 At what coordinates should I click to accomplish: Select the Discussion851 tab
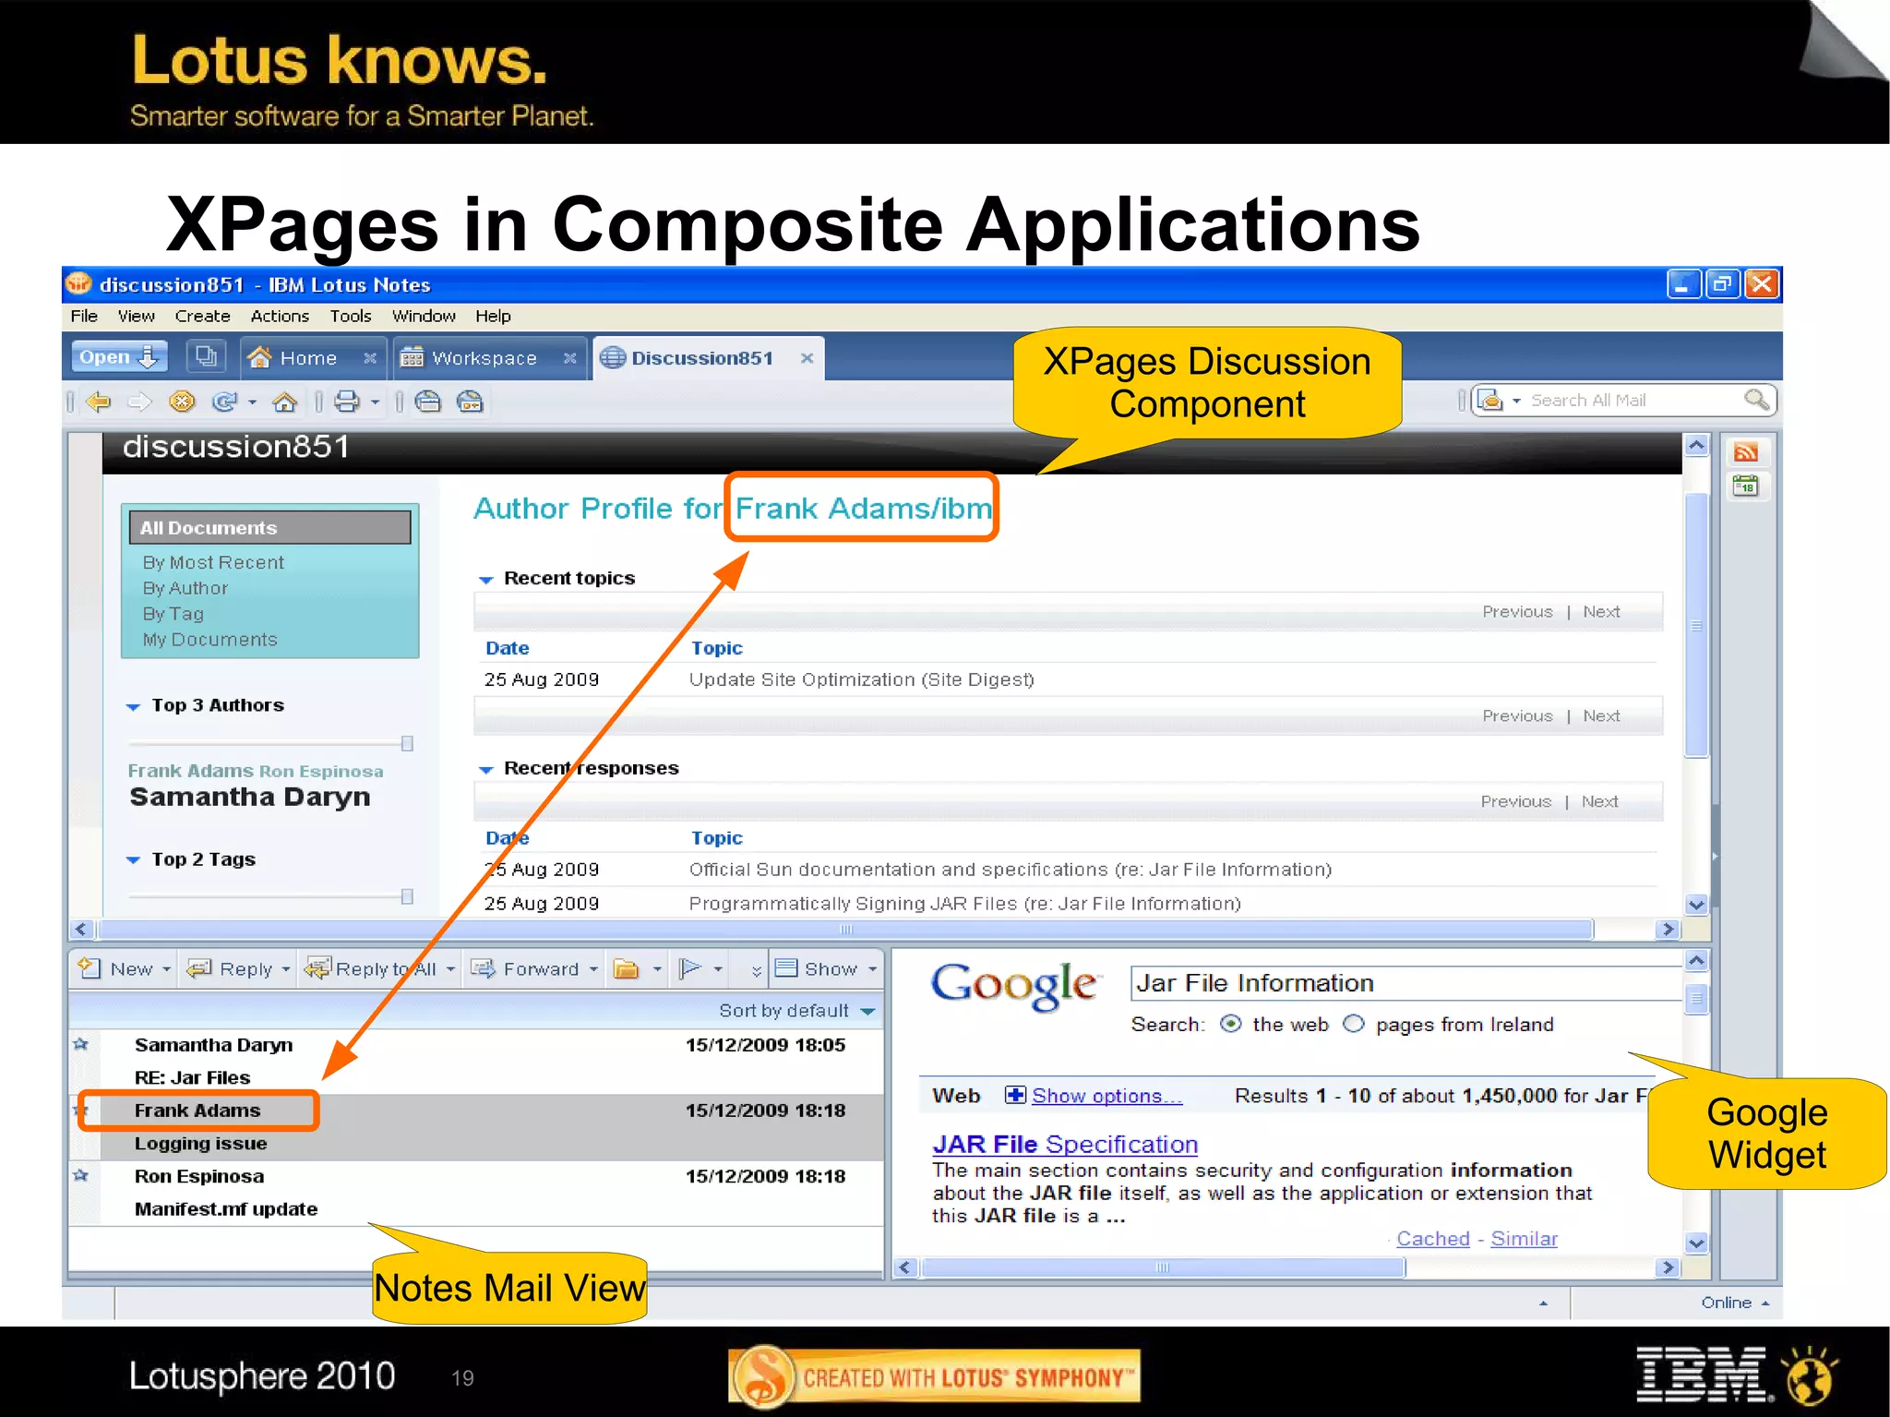tap(702, 358)
